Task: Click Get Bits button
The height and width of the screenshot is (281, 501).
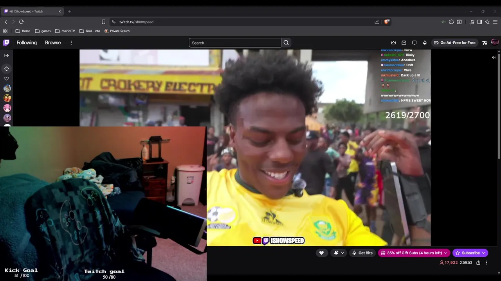Action: (x=362, y=253)
